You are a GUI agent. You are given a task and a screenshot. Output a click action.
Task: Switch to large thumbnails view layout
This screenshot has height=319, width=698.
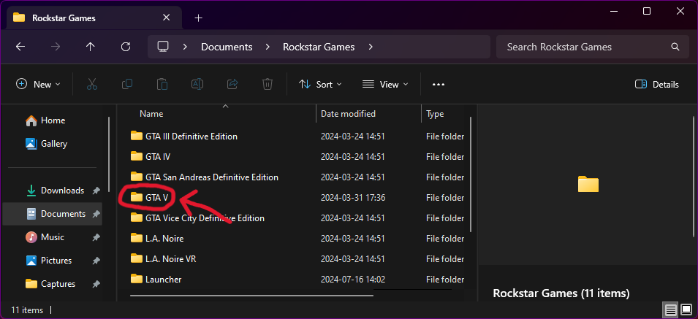[686, 310]
